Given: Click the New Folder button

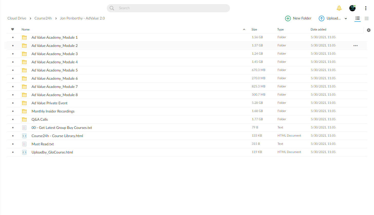Looking at the screenshot, I should point(298,18).
